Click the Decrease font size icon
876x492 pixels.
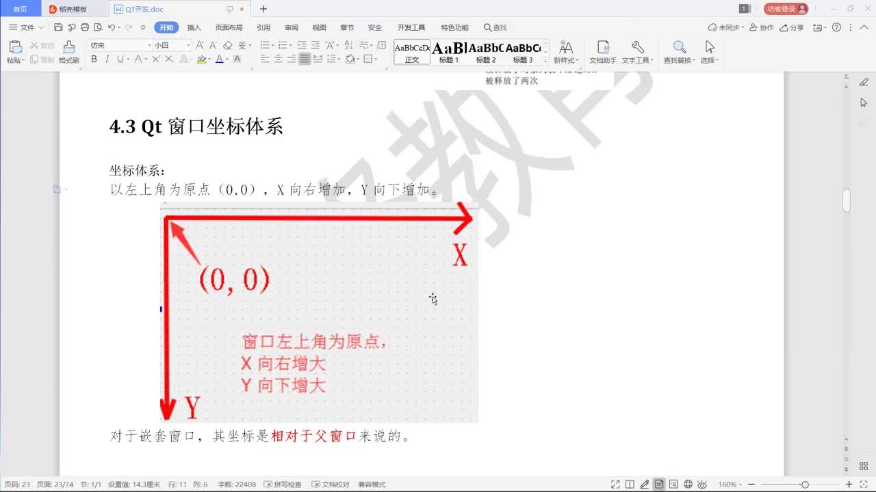coord(214,45)
